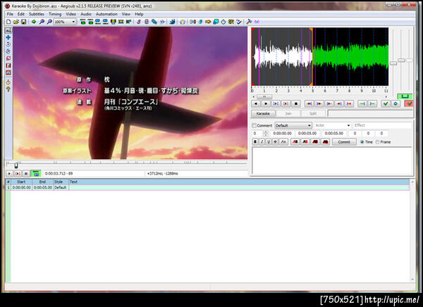Click the green Jump to arrow icon

coord(34,22)
